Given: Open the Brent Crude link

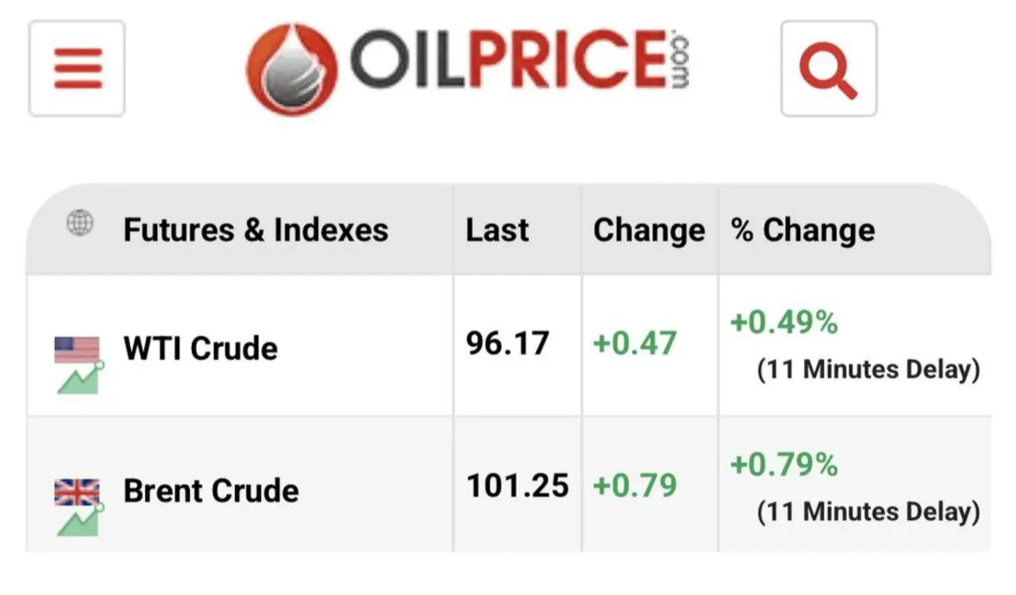Looking at the screenshot, I should (210, 491).
